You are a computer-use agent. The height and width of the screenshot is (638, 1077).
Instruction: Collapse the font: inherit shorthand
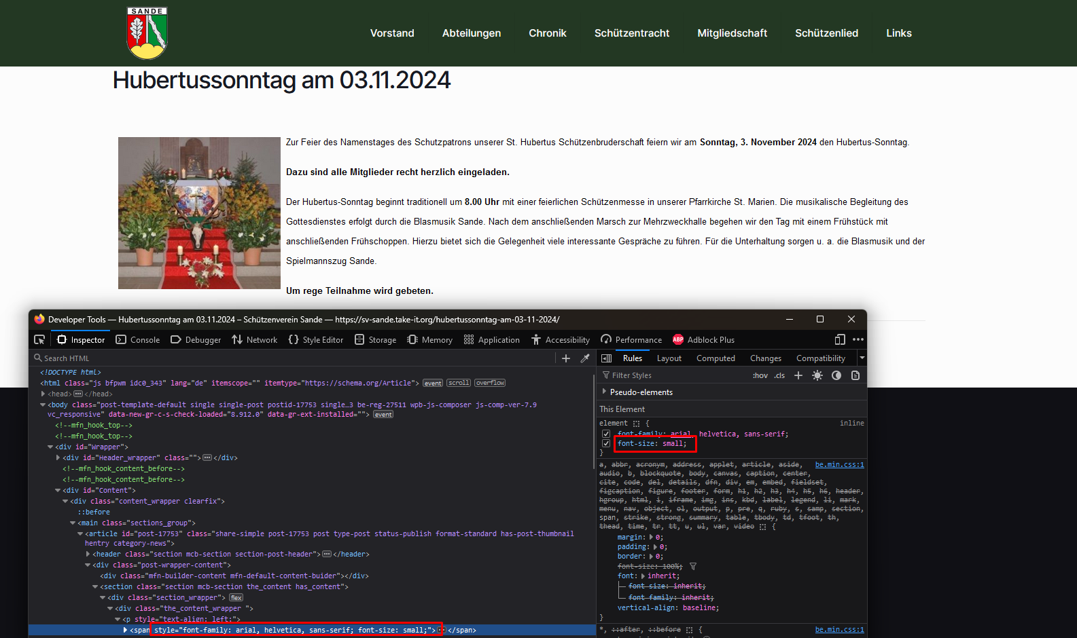pos(643,576)
